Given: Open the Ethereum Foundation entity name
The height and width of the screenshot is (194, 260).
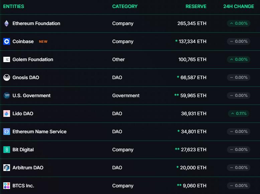Looking at the screenshot, I should (x=36, y=23).
